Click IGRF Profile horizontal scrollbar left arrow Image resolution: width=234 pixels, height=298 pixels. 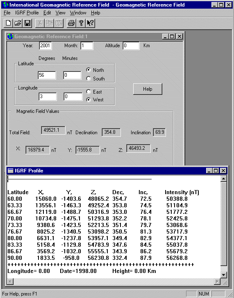[10, 281]
